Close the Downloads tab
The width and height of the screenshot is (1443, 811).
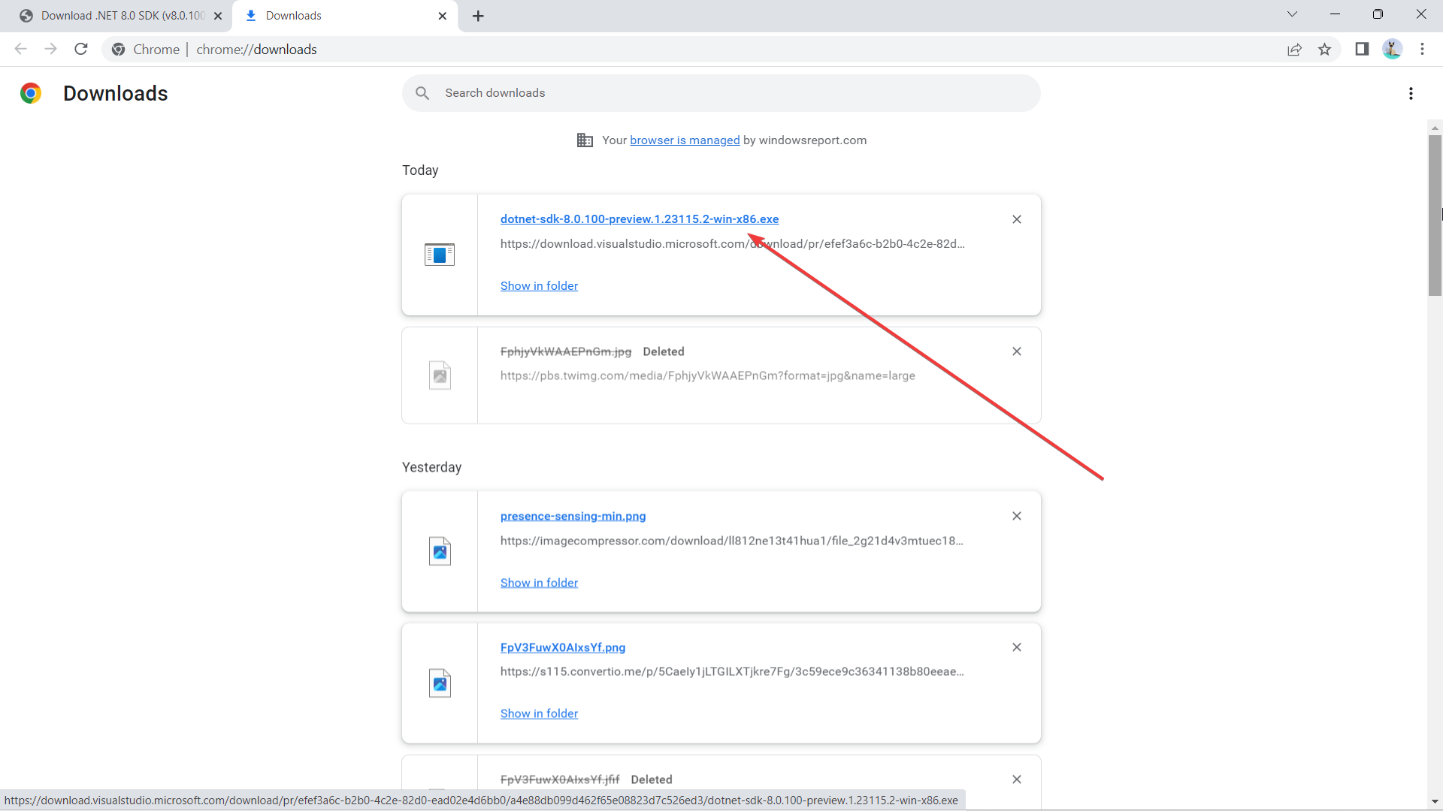[x=443, y=16]
